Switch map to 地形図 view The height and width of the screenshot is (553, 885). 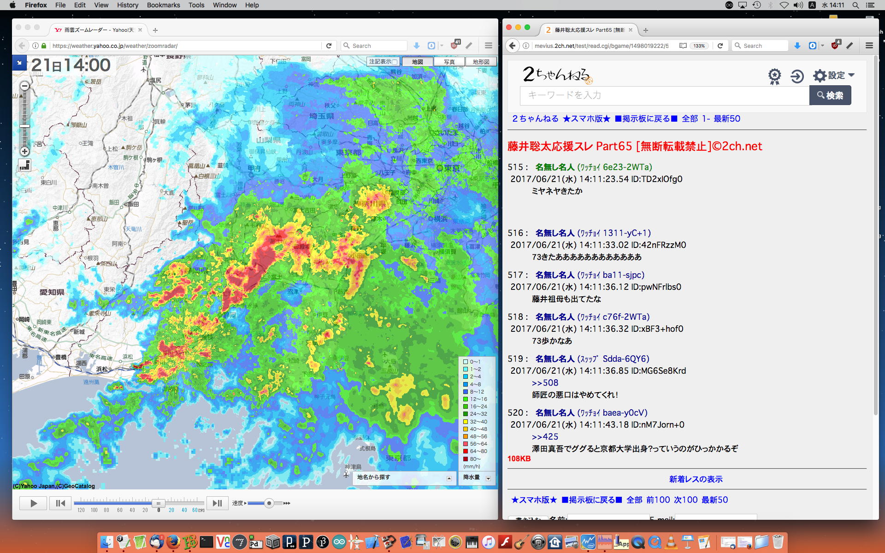(x=481, y=62)
